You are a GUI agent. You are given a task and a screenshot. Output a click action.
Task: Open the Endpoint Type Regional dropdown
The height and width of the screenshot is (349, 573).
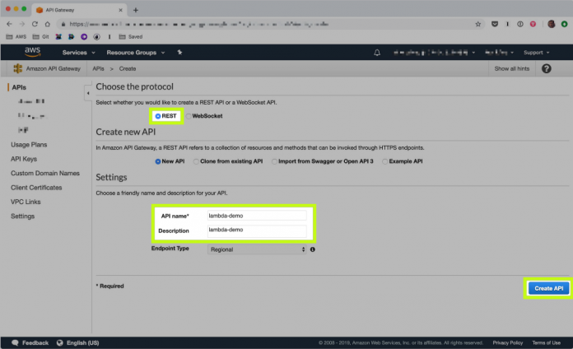click(257, 249)
